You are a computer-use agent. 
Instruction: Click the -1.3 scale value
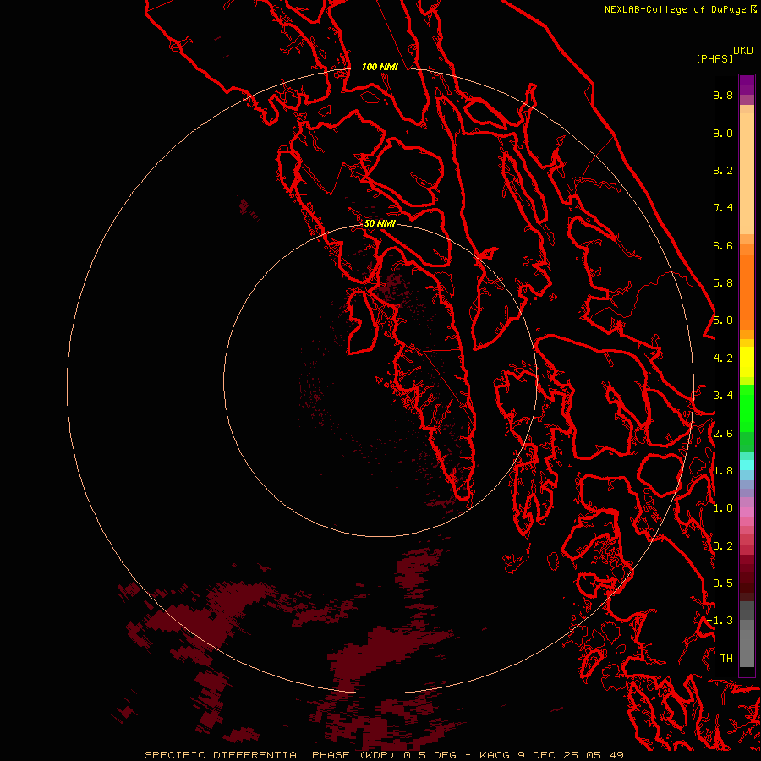[720, 621]
